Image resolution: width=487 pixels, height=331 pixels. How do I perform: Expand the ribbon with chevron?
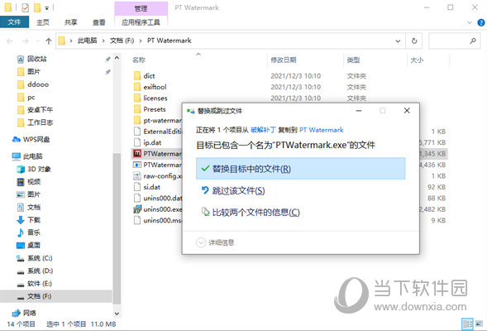(470, 22)
